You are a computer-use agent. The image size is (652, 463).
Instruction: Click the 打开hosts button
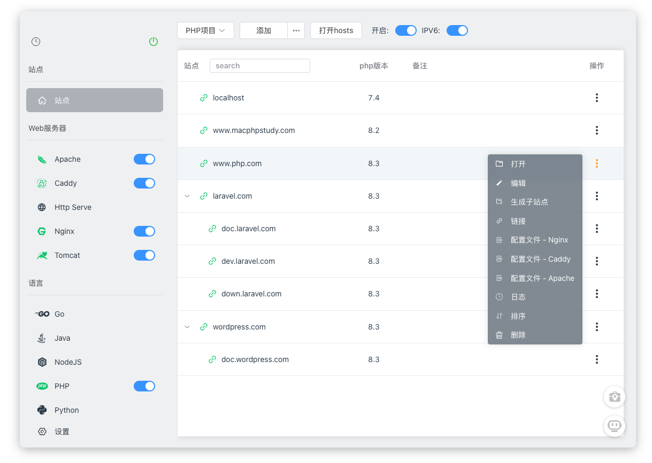336,30
